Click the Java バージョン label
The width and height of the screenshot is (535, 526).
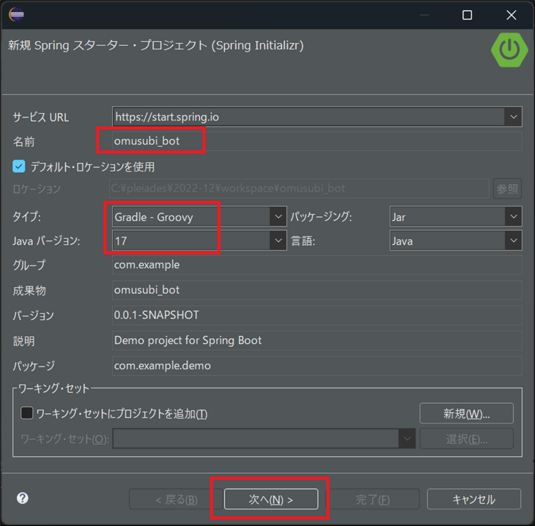tap(46, 241)
